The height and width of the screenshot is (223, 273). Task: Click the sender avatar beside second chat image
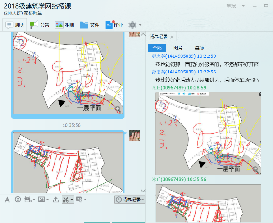[134, 136]
